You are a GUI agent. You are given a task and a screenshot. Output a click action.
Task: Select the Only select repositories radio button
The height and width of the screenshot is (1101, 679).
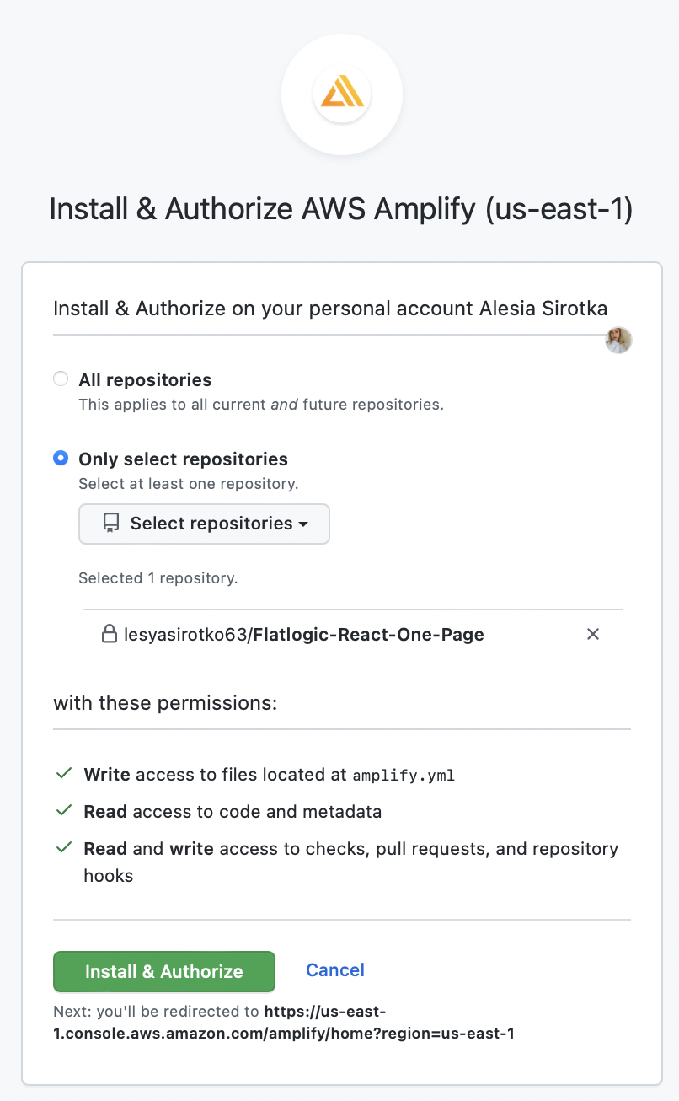pyautogui.click(x=61, y=459)
